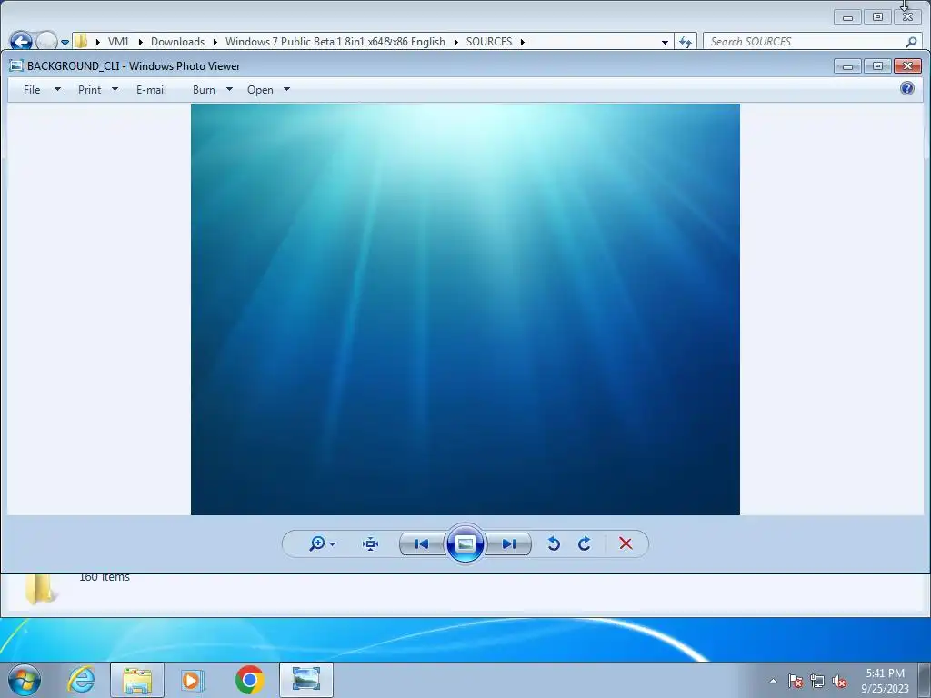Open the Windows Start menu
The image size is (931, 698).
25,680
